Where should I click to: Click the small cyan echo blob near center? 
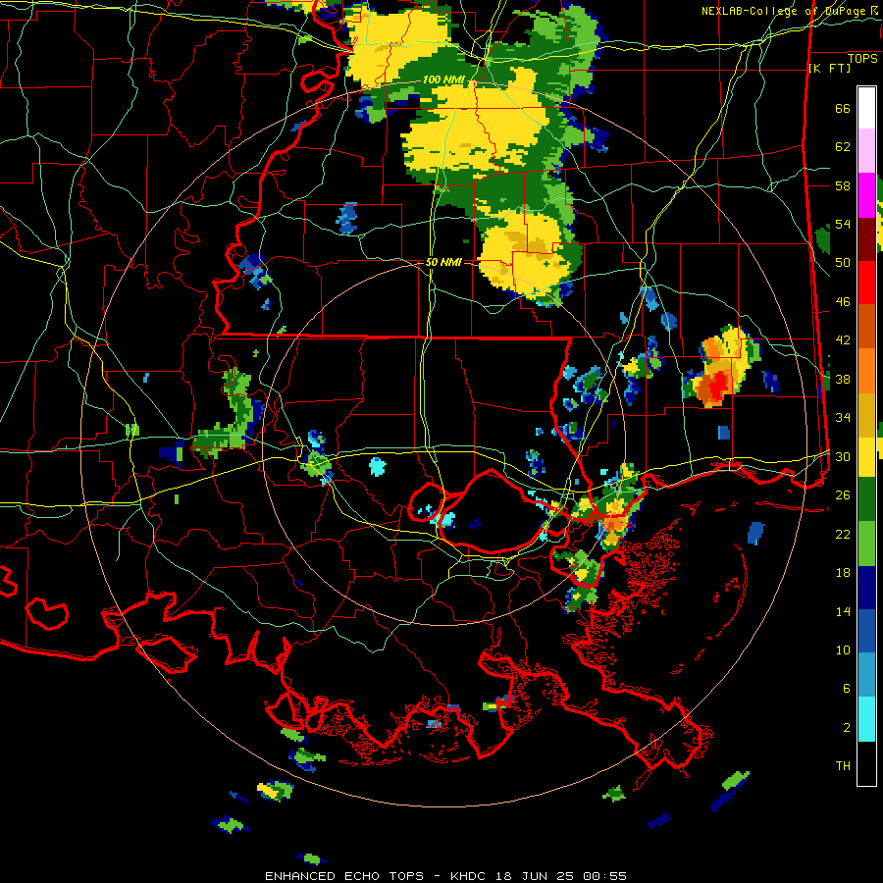[378, 467]
